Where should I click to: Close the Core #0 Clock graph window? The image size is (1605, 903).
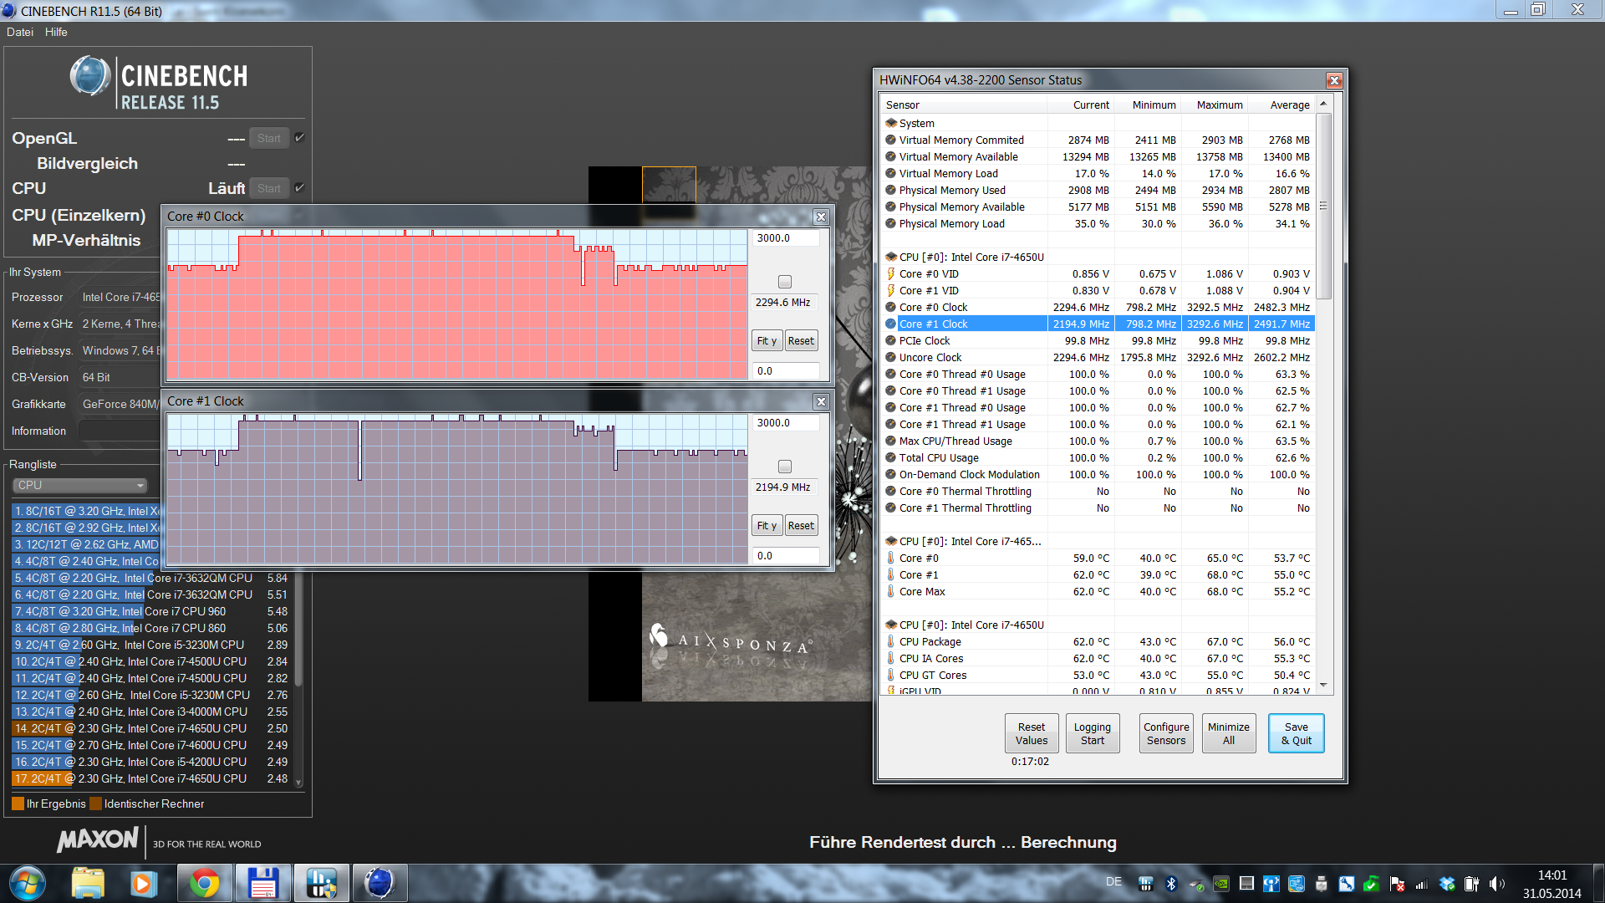[821, 217]
